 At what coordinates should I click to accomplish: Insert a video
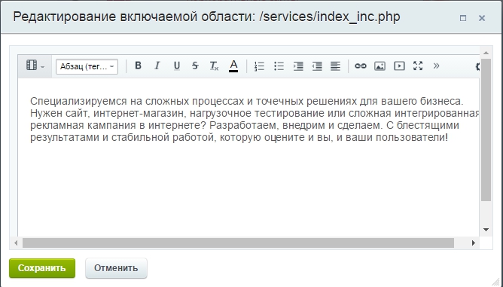(x=399, y=66)
